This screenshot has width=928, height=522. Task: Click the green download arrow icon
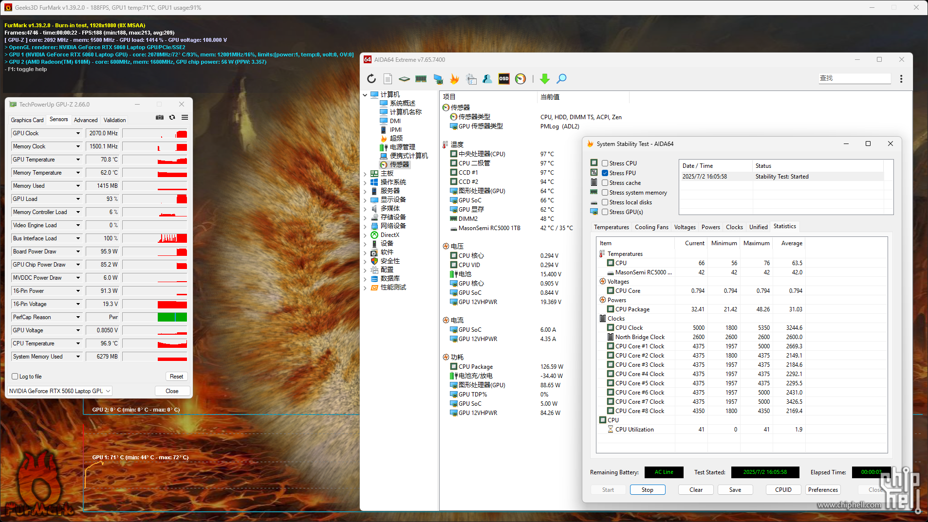coord(545,78)
